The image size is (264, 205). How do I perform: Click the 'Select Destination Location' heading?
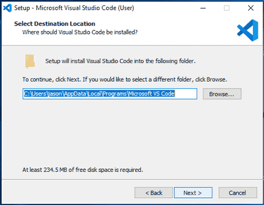pos(55,24)
